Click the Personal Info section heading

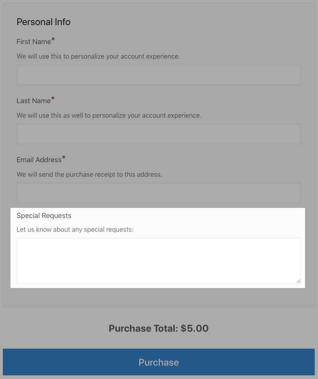click(43, 22)
